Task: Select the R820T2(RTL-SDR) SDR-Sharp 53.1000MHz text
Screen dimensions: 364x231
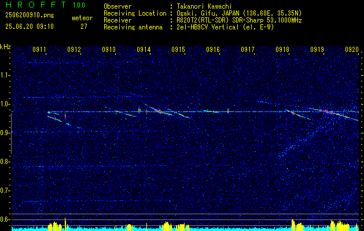Action: point(239,20)
